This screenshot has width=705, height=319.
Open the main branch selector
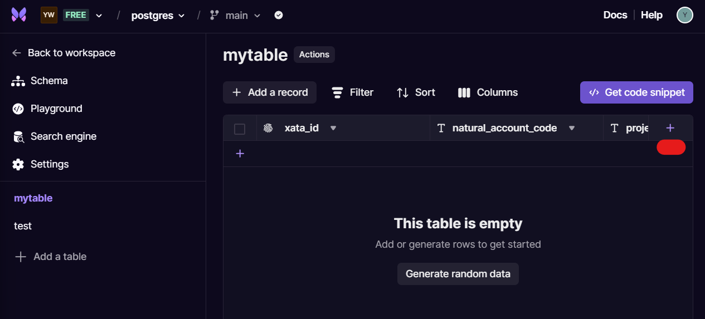click(235, 16)
